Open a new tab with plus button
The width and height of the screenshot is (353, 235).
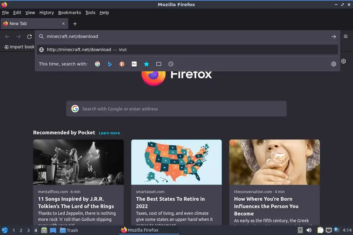pos(75,24)
